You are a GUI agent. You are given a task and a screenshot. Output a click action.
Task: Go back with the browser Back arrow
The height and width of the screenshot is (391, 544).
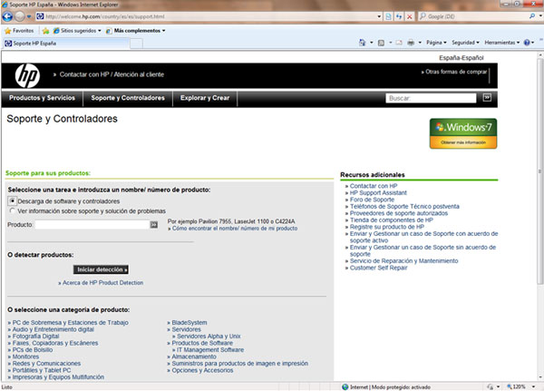7,16
